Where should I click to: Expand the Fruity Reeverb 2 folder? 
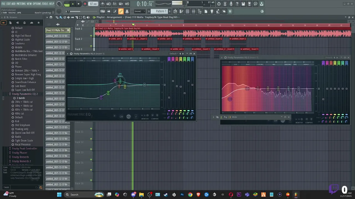coord(21,161)
